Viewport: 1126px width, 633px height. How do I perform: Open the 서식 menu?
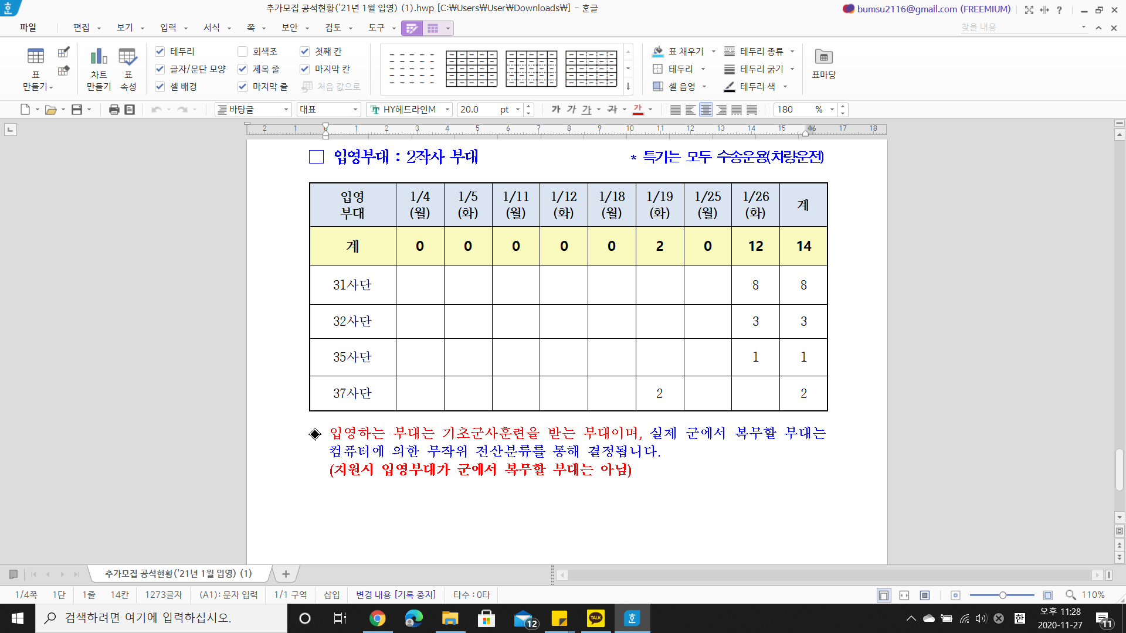tap(212, 28)
